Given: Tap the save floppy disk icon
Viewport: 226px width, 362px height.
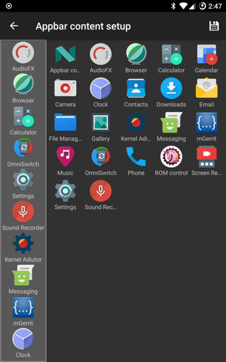Looking at the screenshot, I should coord(214,26).
